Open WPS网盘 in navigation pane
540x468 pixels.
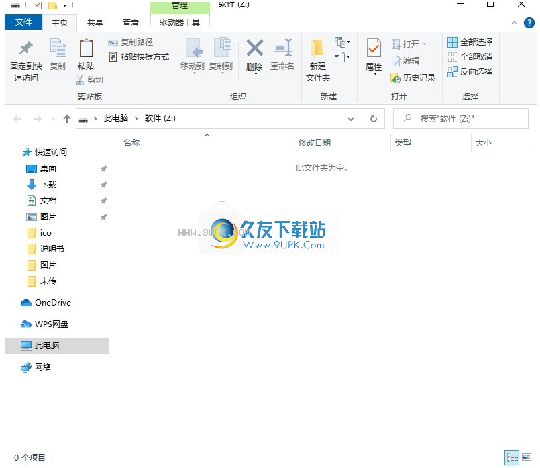coord(45,324)
